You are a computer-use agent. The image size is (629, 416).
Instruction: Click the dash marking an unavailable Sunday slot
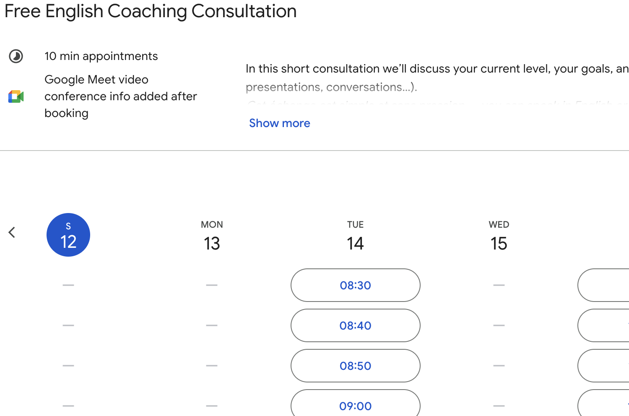tap(68, 285)
